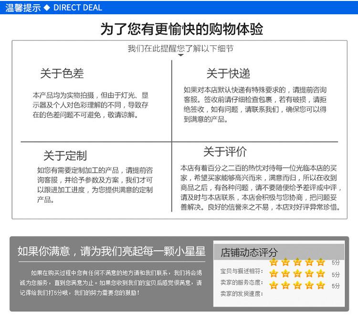Click the diamond icon in the blue header
The image size is (358, 319).
(x=47, y=8)
